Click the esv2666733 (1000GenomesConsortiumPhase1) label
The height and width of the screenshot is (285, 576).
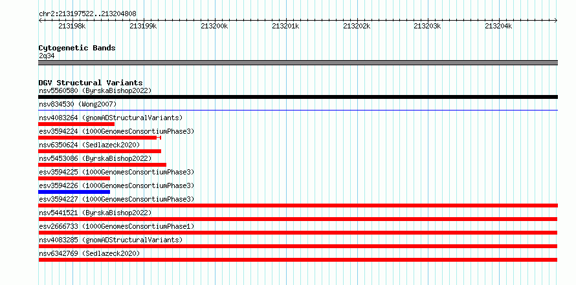116,226
